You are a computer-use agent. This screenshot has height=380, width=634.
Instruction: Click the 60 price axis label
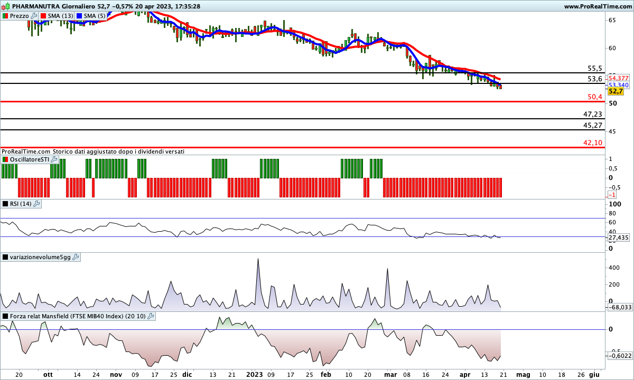613,48
